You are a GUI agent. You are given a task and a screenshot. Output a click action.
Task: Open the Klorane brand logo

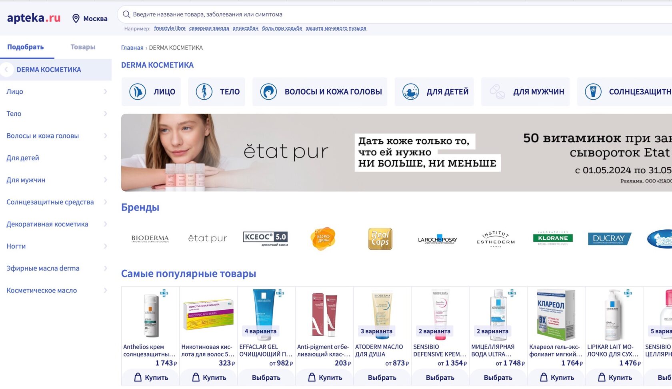(x=553, y=238)
